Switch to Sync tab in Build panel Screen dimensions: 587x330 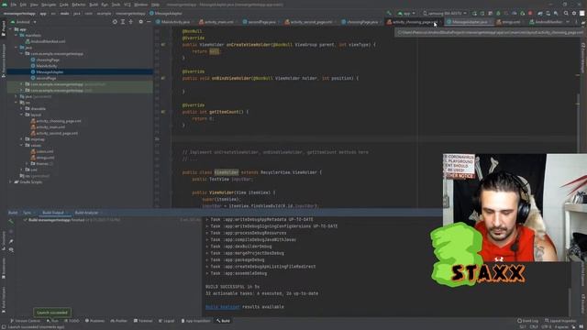[28, 213]
